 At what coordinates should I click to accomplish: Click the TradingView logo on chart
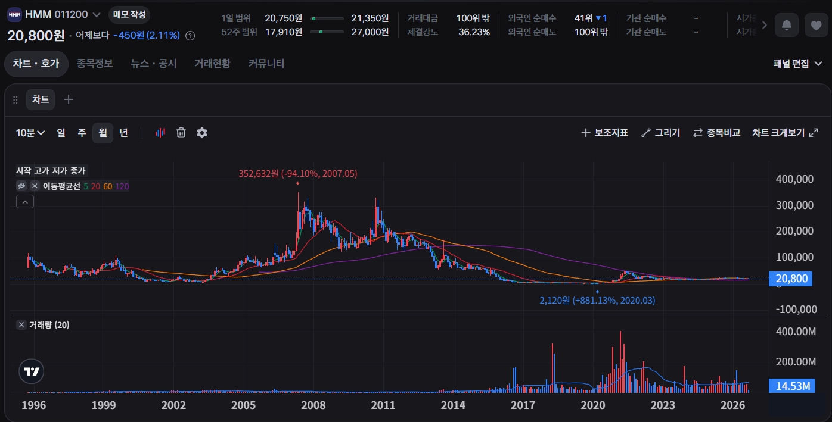[32, 372]
